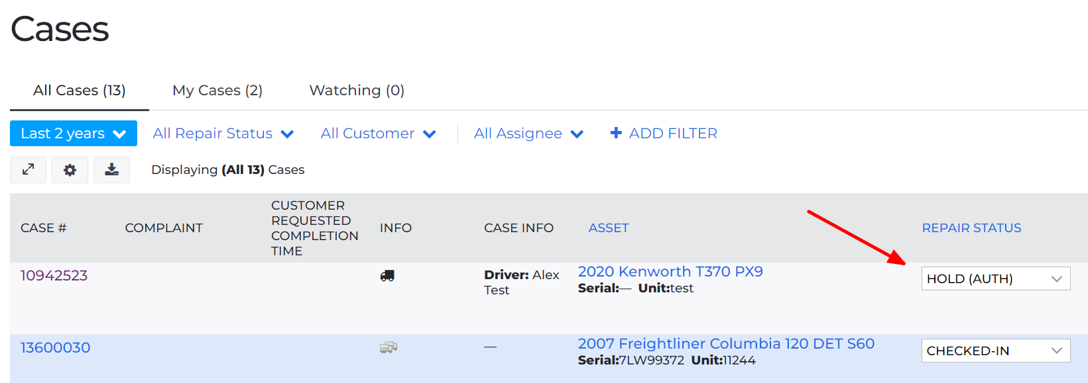Expand the All Repair Status filter
Screen dimensions: 1088x383
[223, 133]
